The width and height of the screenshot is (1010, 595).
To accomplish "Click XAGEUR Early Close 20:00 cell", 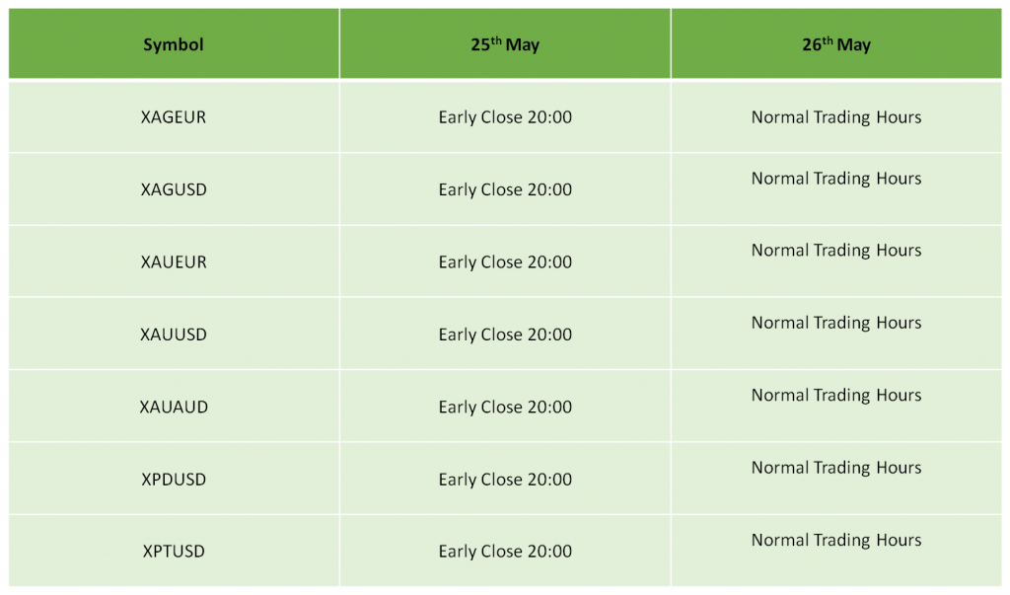I will [505, 116].
